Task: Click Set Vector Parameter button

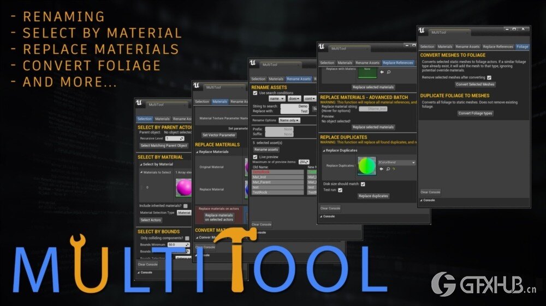Action: 219,135
